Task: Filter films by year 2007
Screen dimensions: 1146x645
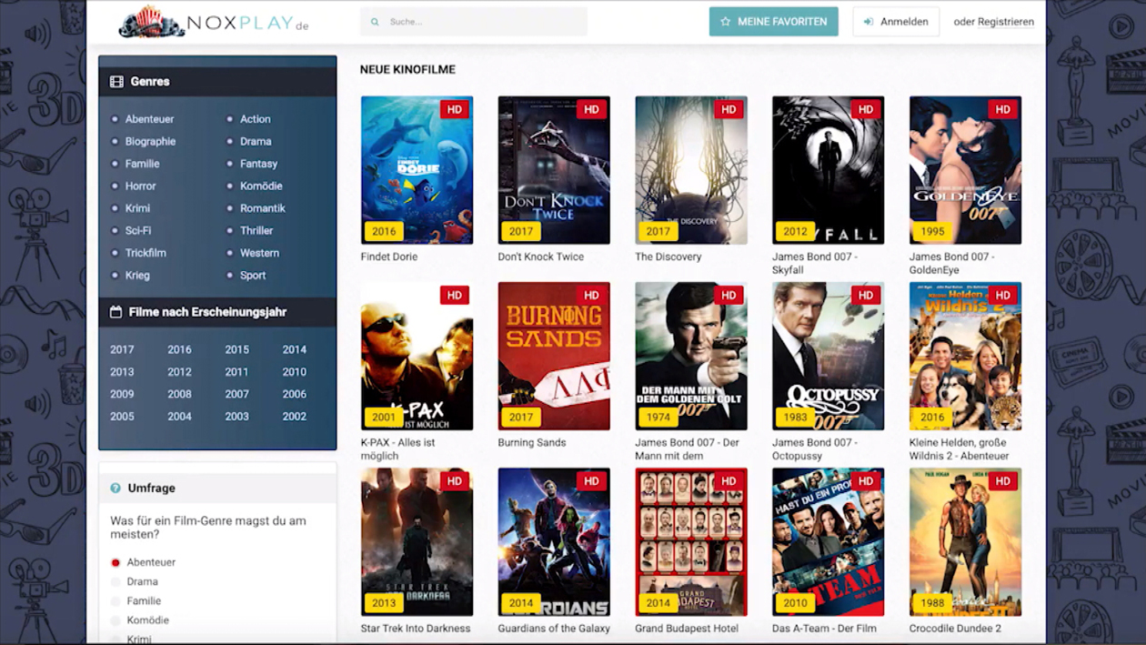Action: tap(237, 394)
